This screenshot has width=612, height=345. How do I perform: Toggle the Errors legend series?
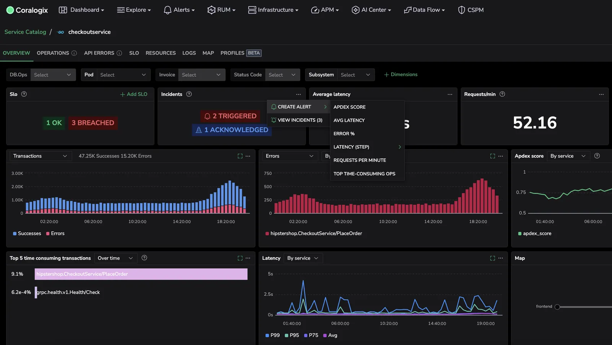[x=55, y=233]
